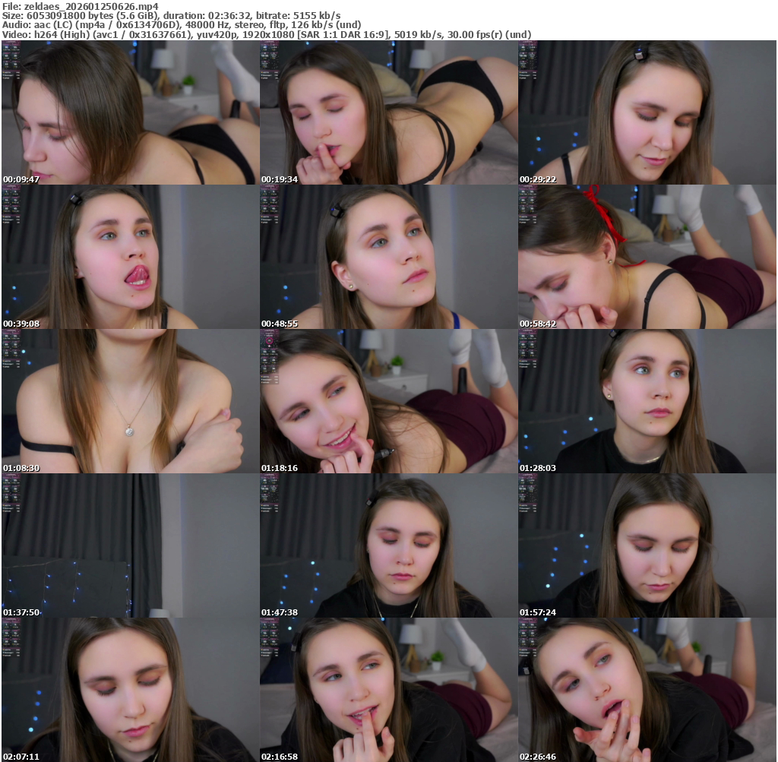Click the frame at timestamp 00:58:42
778x762 pixels.
(647, 257)
